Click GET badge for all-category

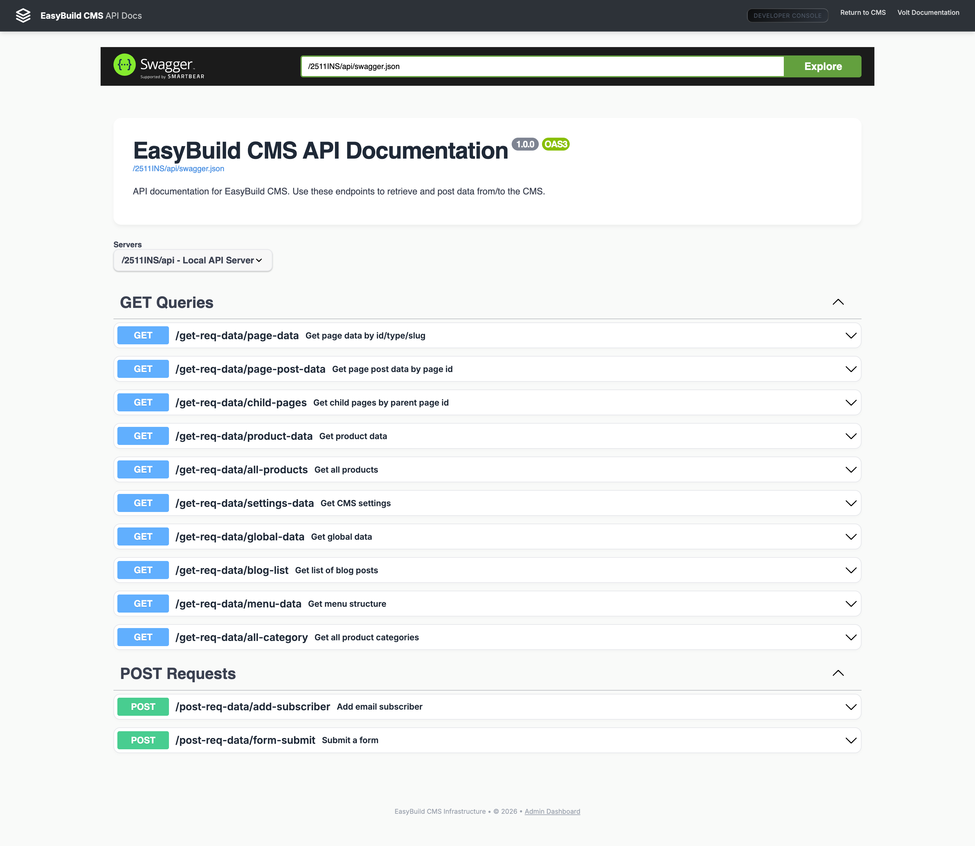point(143,637)
